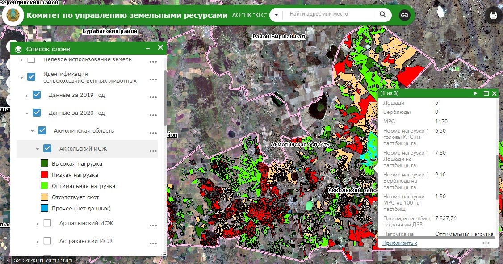Click the Приблизить к link
This screenshot has width=503, height=264.
pos(400,243)
